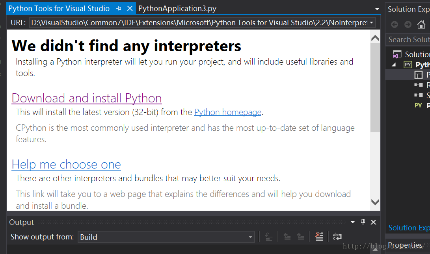Open the document tabs overflow dropdown
The width and height of the screenshot is (430, 254).
(377, 9)
